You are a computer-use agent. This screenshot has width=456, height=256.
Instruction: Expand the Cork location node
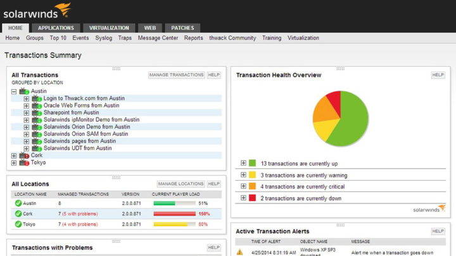point(14,156)
